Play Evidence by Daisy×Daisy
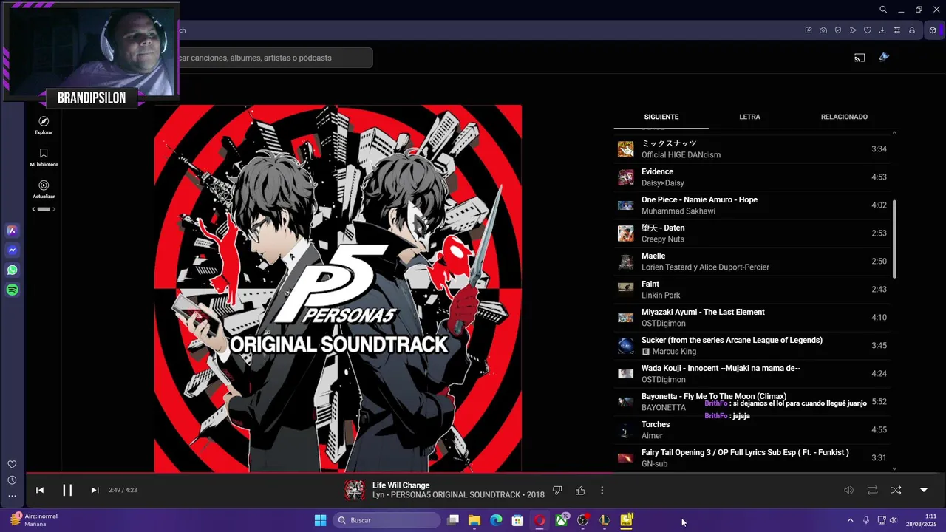 (x=754, y=177)
